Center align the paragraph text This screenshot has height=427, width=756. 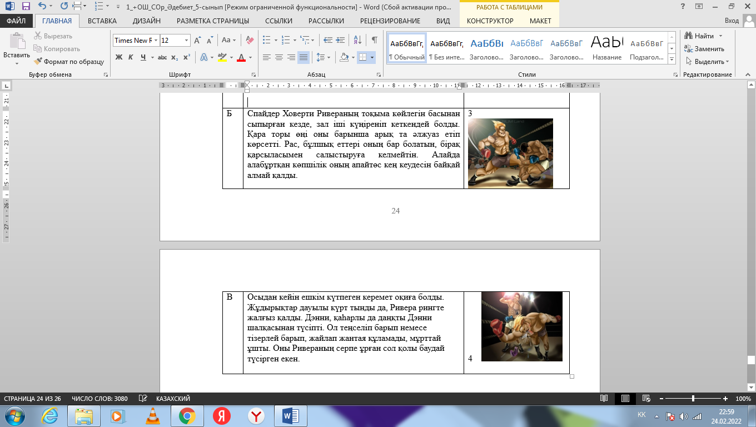click(x=278, y=57)
